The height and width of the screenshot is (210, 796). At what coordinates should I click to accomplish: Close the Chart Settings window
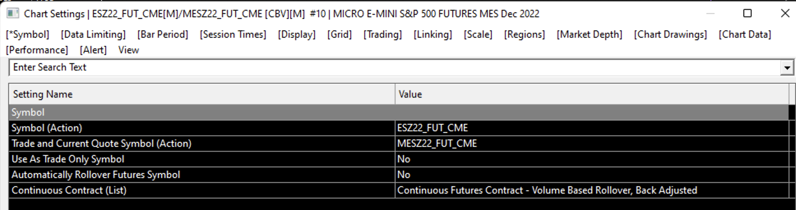tap(784, 14)
